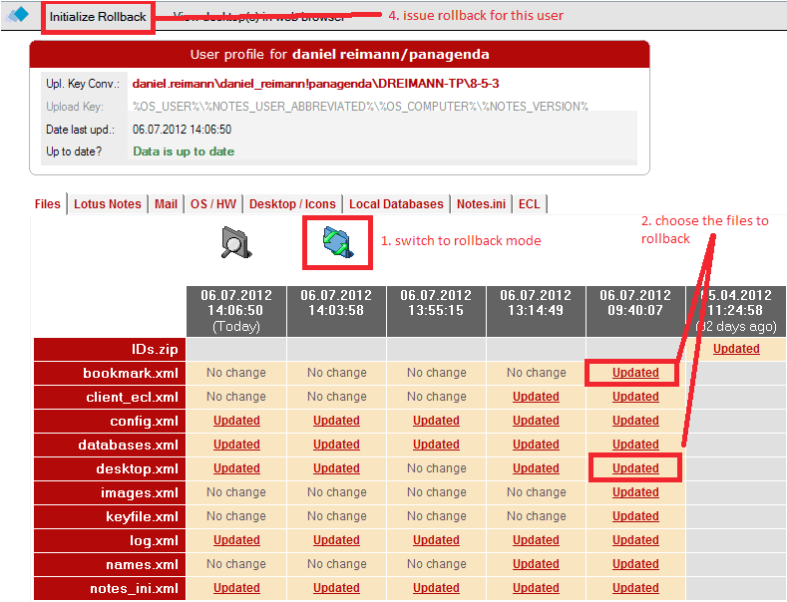Select the OS / HW tab
The width and height of the screenshot is (787, 602).
click(212, 204)
